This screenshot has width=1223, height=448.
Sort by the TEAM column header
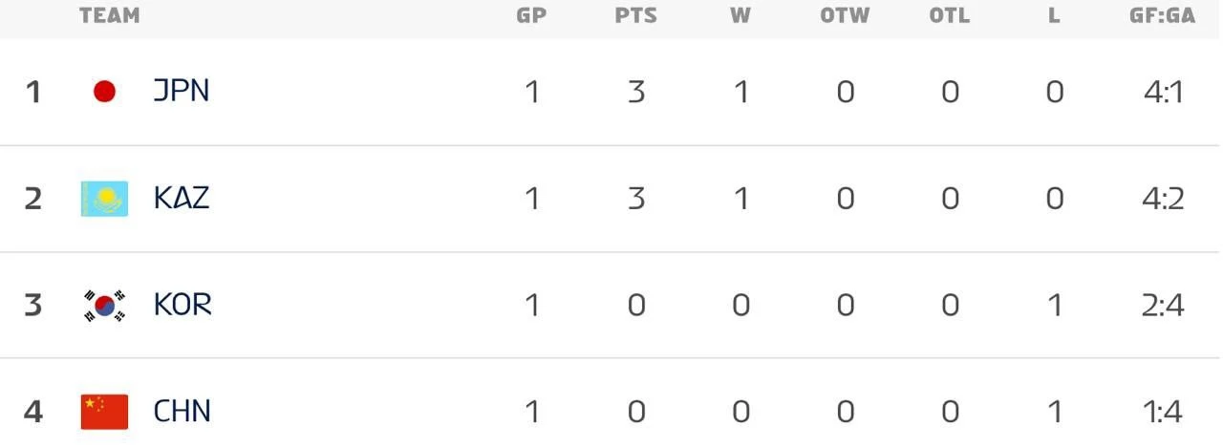tap(110, 16)
